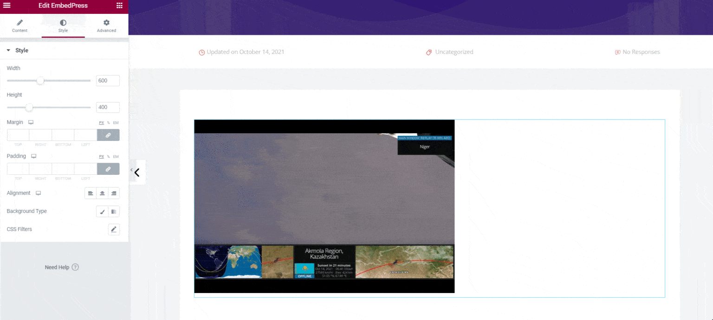The height and width of the screenshot is (320, 713).
Task: Open the Need Help link
Action: coord(62,267)
